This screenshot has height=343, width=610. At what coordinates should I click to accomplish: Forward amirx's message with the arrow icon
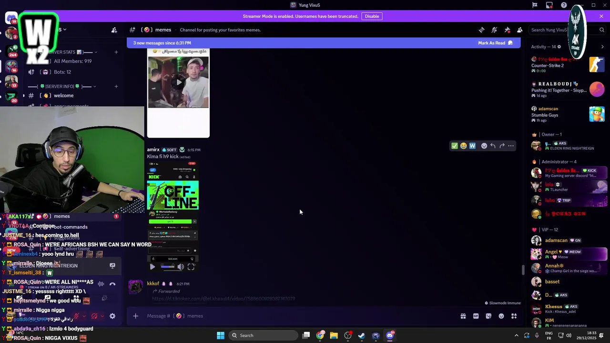click(x=502, y=146)
